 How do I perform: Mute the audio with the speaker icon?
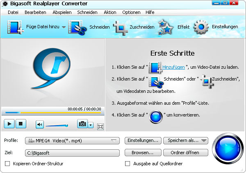click(x=40, y=124)
